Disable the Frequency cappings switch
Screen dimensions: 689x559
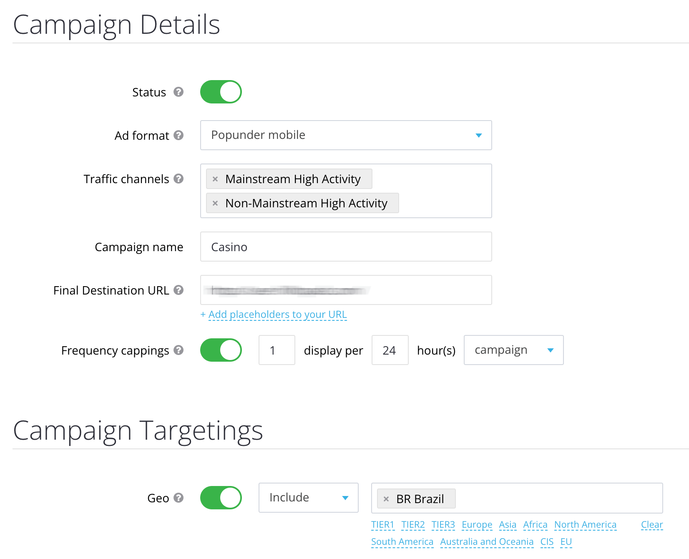pos(221,350)
